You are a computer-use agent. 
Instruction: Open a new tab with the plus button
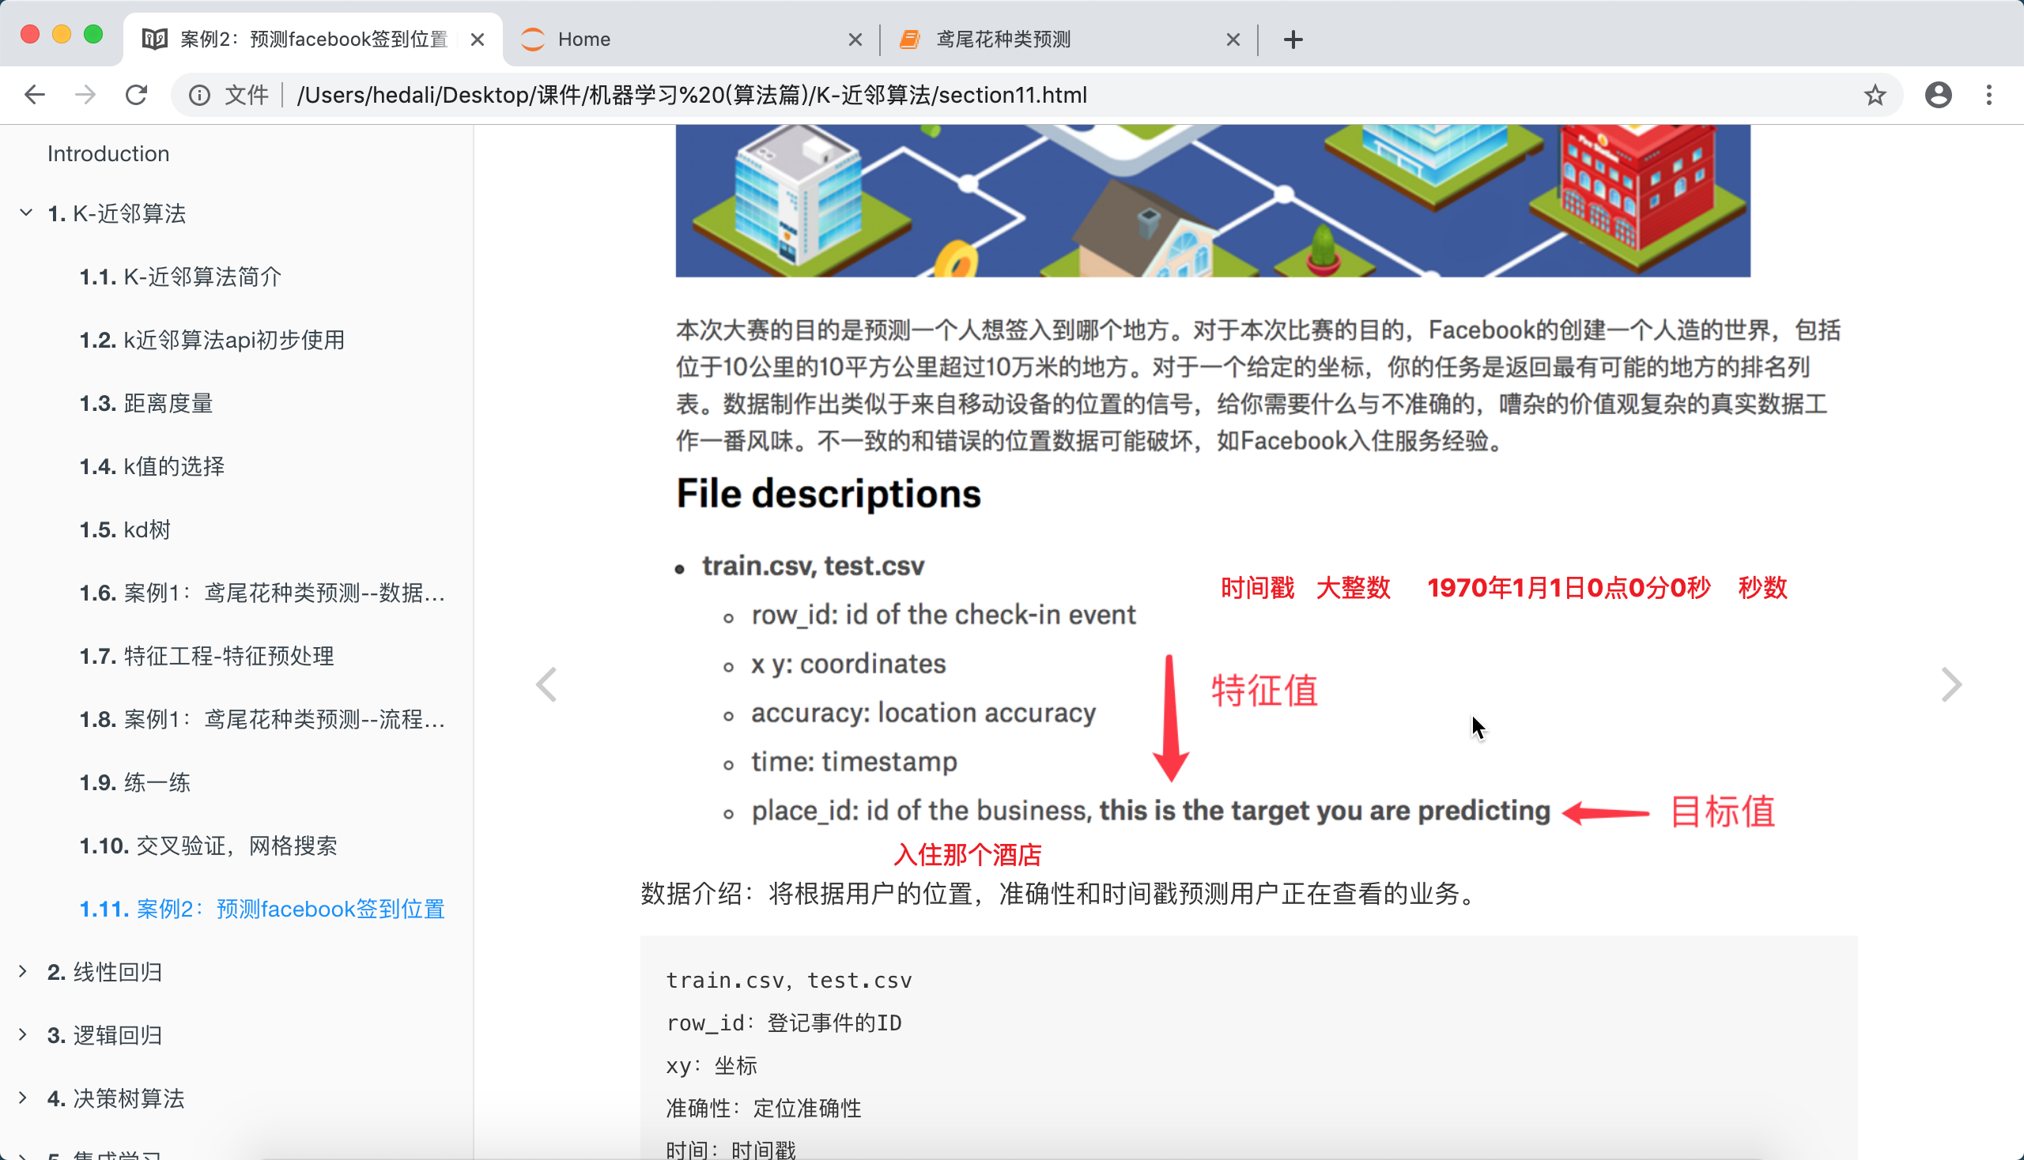click(1293, 39)
